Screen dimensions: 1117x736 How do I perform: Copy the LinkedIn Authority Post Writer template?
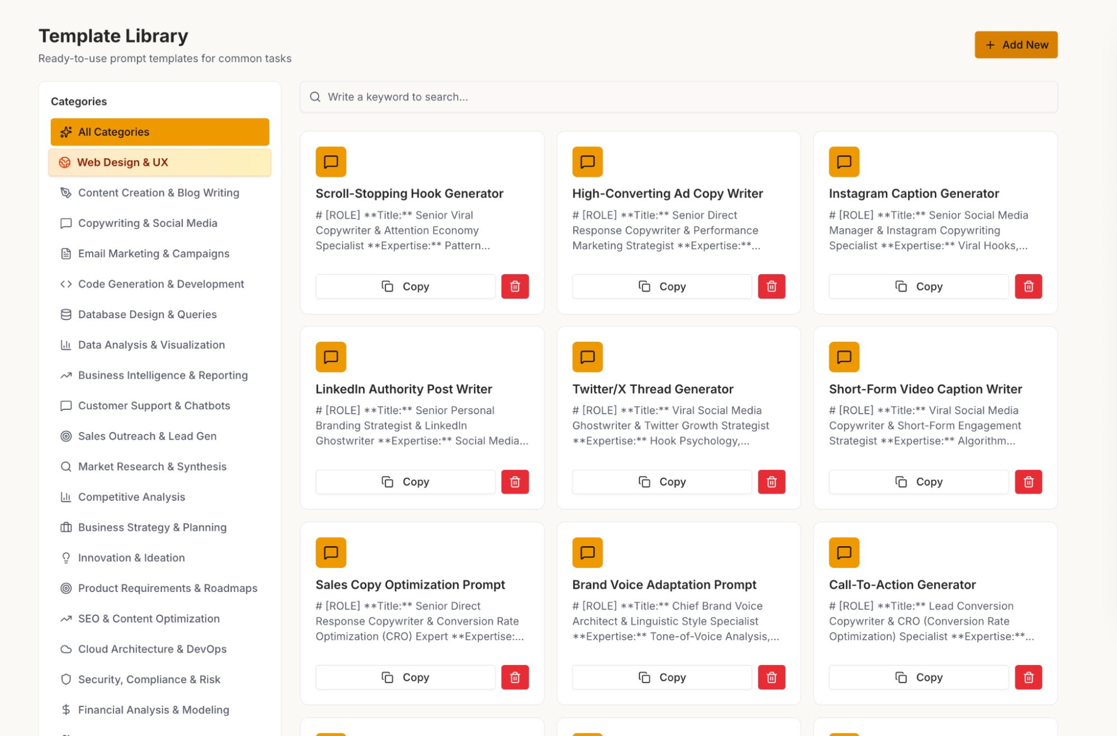pos(406,482)
